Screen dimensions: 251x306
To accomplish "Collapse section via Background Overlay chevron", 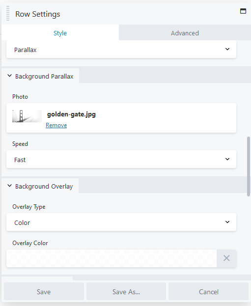I will point(9,186).
